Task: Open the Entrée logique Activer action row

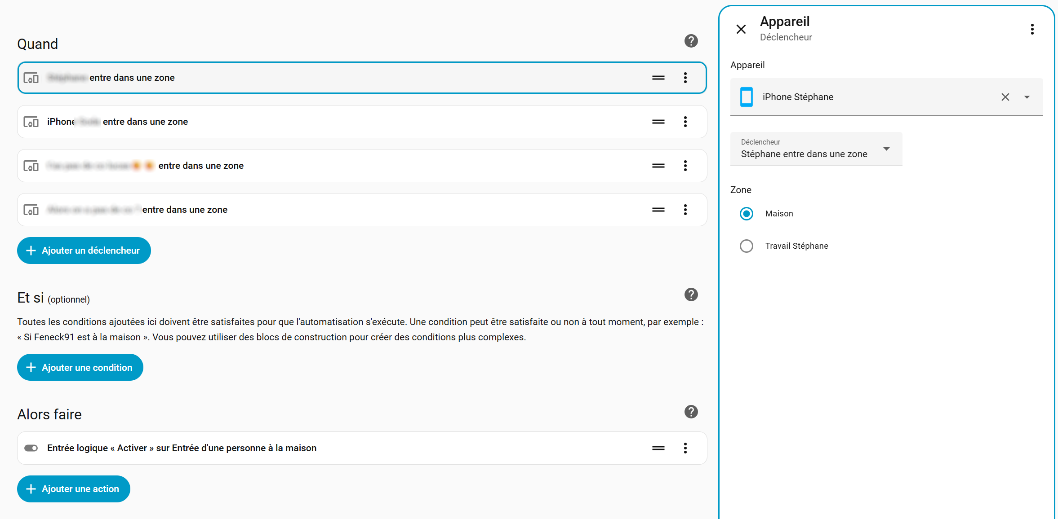Action: (182, 448)
